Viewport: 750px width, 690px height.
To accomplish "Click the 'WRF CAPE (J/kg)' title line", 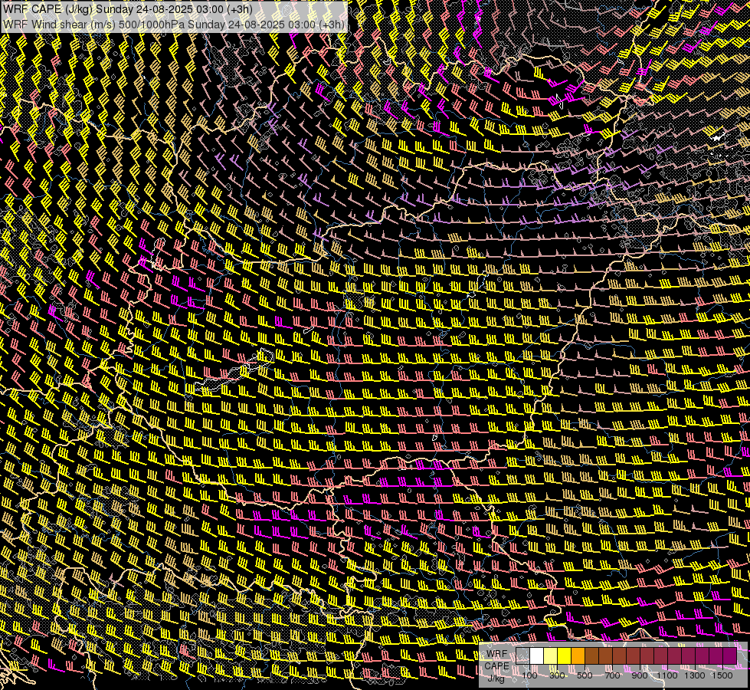I will 127,9.
